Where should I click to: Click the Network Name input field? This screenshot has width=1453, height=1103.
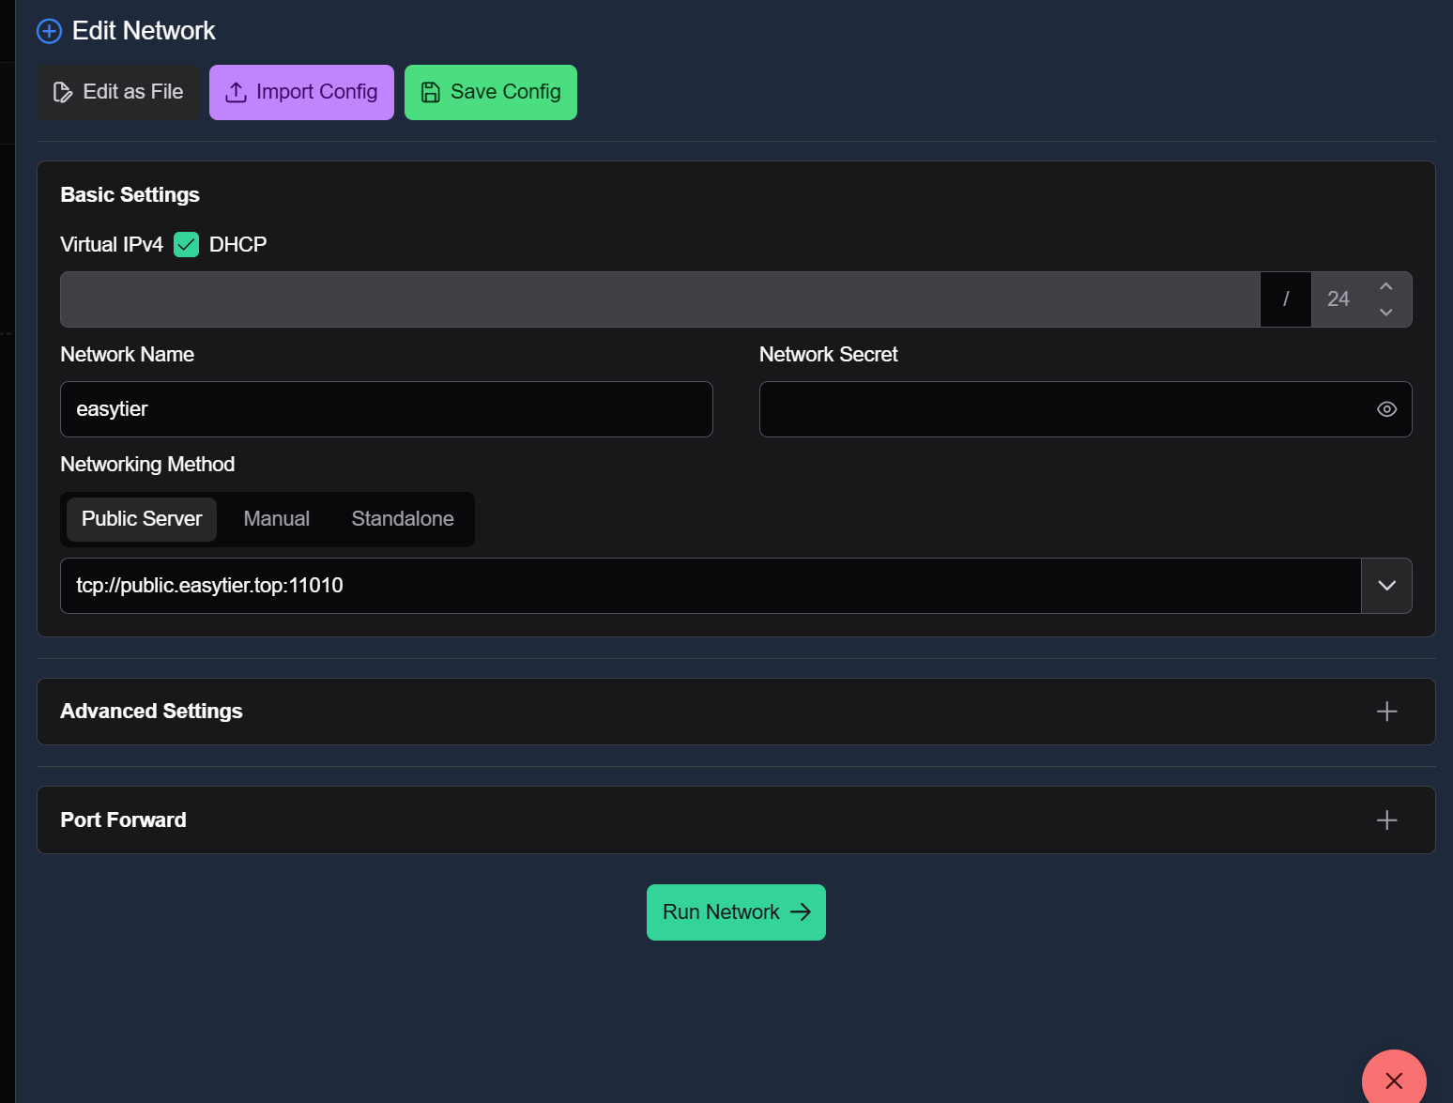386,409
